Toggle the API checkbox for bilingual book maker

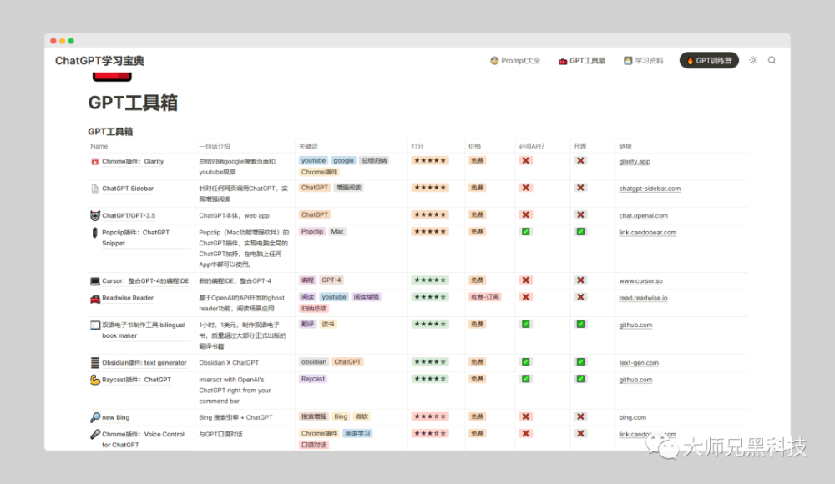click(x=525, y=325)
